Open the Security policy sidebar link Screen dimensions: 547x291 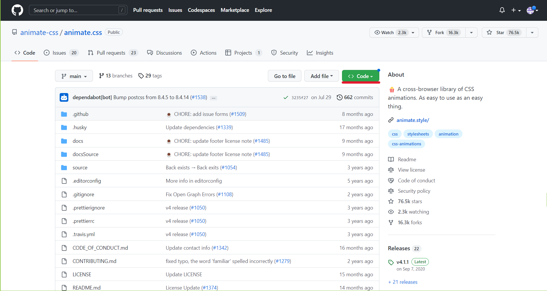414,191
